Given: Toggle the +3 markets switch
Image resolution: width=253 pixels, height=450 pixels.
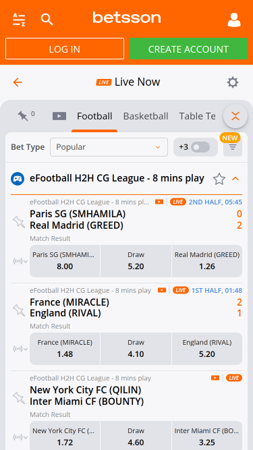Looking at the screenshot, I should (200, 147).
